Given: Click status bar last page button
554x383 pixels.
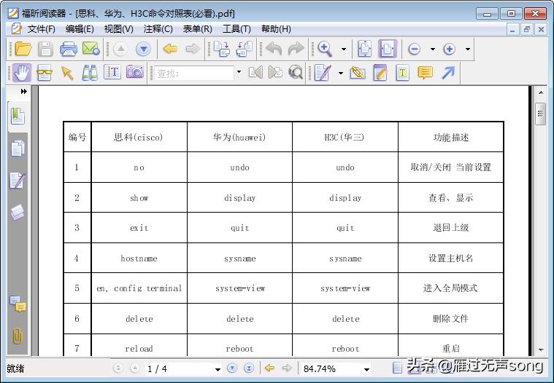Looking at the screenshot, I should pyautogui.click(x=249, y=368).
